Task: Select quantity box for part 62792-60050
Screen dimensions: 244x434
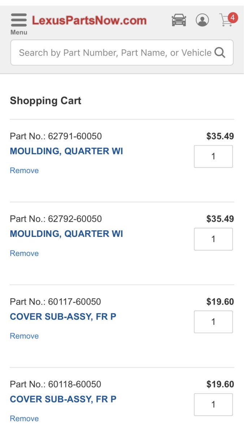Action: (x=213, y=239)
